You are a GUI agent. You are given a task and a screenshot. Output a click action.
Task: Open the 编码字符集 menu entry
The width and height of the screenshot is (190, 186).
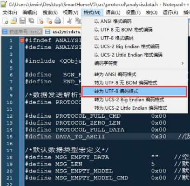[x=135, y=63]
